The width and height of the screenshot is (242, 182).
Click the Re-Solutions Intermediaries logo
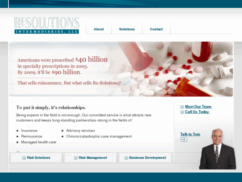[x=47, y=25]
